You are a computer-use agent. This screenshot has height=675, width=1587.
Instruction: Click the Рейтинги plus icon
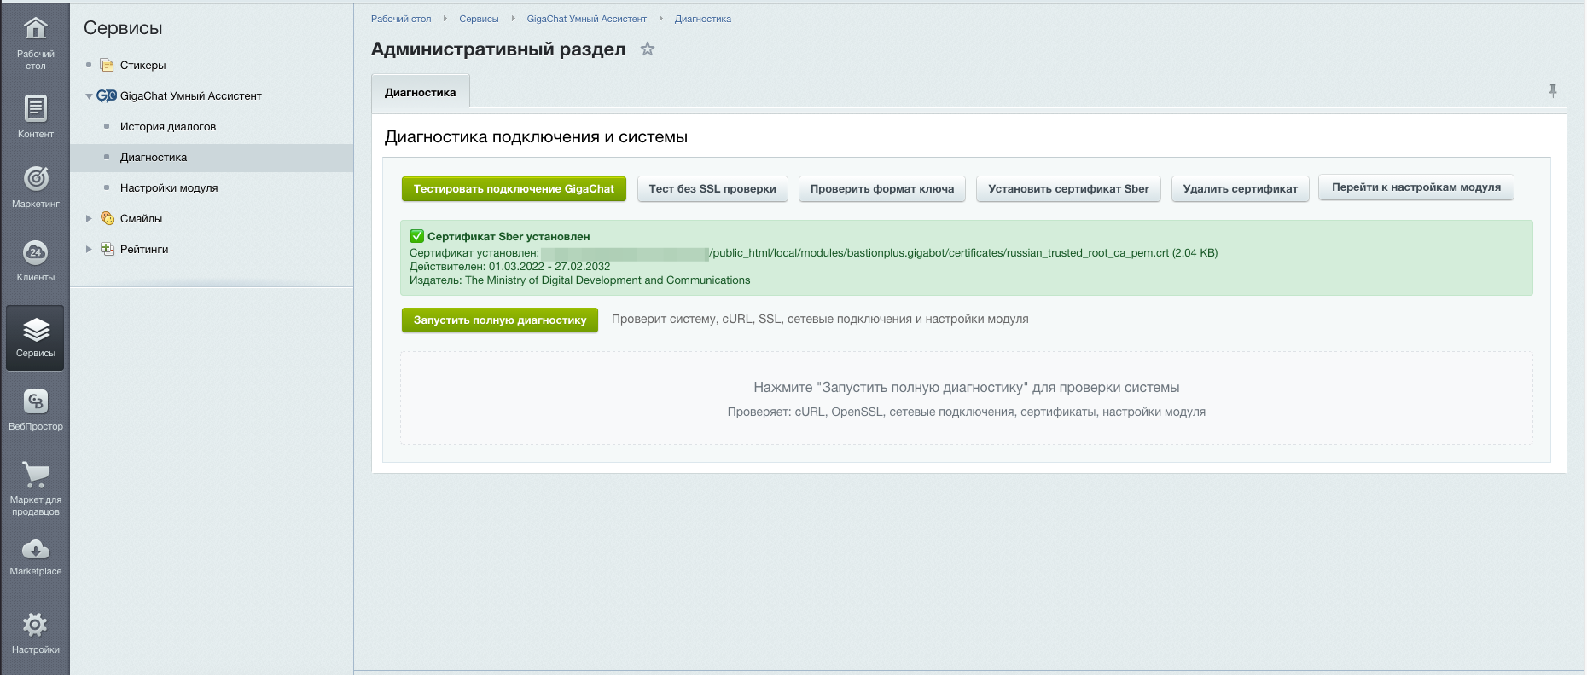tap(108, 249)
